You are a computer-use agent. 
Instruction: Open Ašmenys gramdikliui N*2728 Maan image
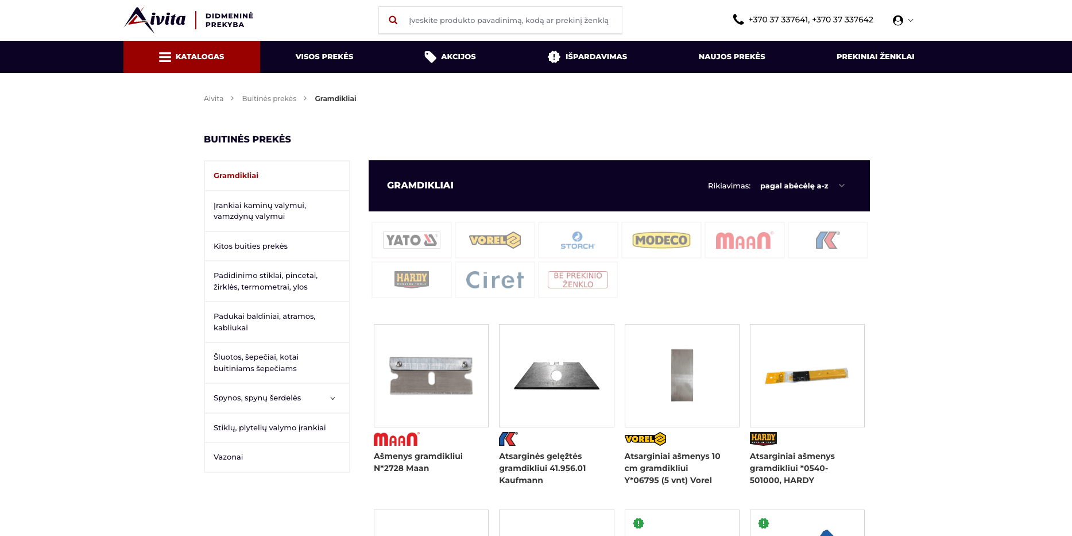pyautogui.click(x=431, y=376)
